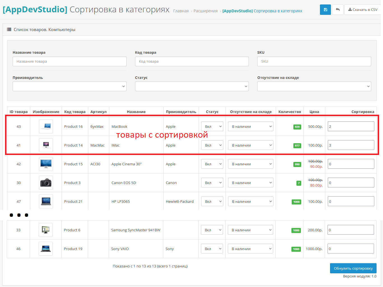The height and width of the screenshot is (287, 383).
Task: Focus the Название товара filter field
Action: pos(69,62)
